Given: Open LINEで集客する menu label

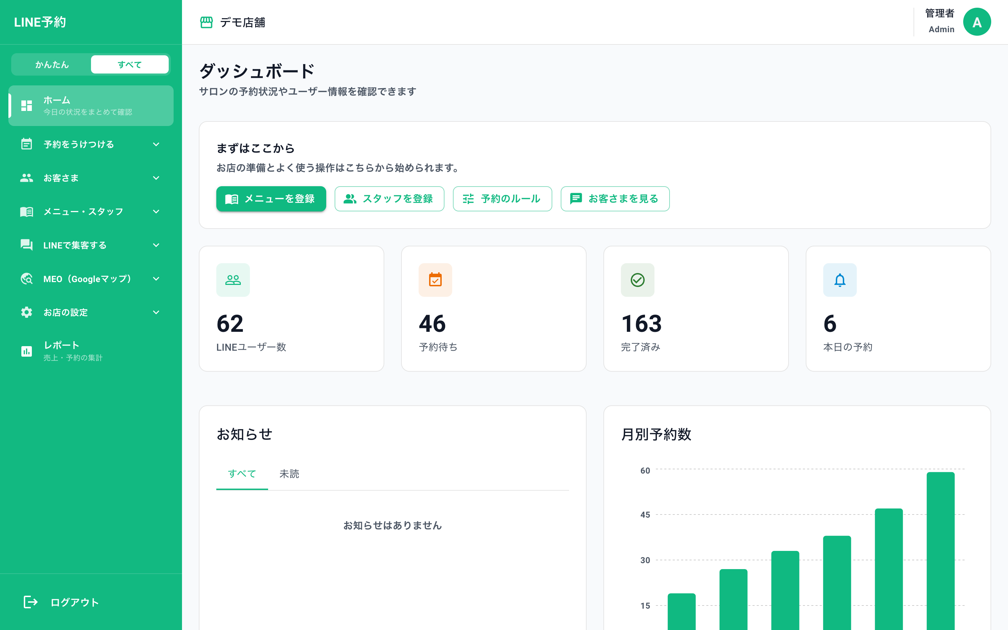Looking at the screenshot, I should pos(75,245).
